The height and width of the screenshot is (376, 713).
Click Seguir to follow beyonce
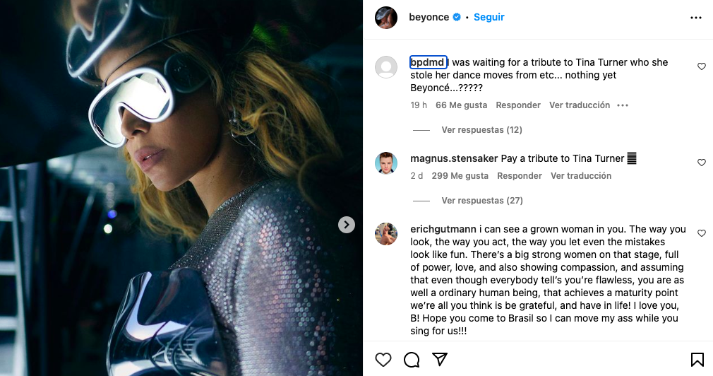[489, 17]
